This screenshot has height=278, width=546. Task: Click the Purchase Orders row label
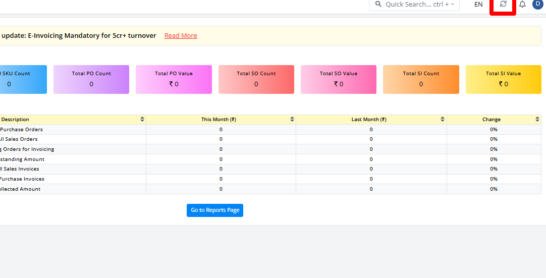tap(21, 130)
